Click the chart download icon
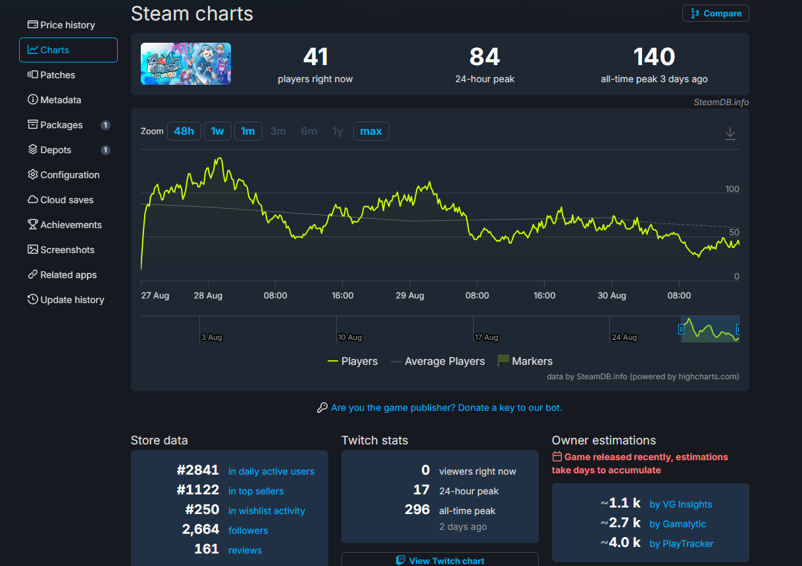 [x=730, y=133]
